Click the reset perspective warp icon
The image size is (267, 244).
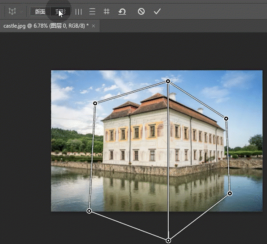pyautogui.click(x=122, y=12)
